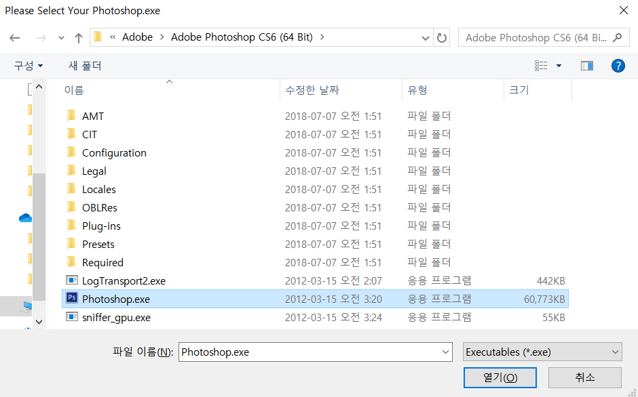Click the Configuration folder name
The image size is (638, 397).
coord(114,153)
